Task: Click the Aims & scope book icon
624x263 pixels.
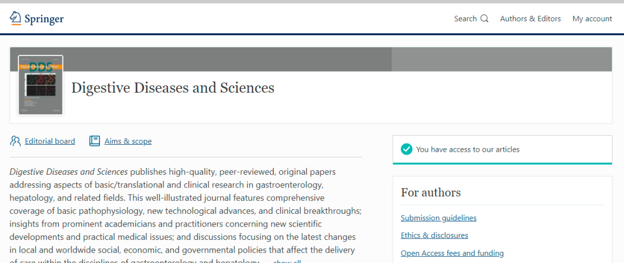Action: coord(95,141)
